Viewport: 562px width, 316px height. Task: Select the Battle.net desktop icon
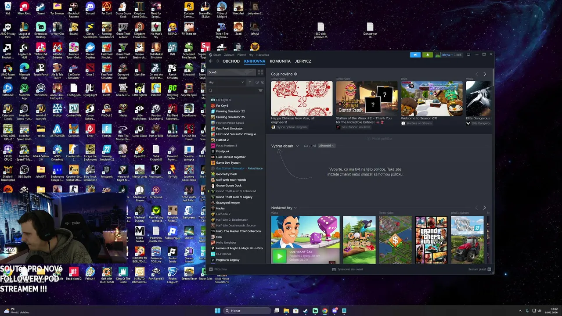(x=7, y=90)
